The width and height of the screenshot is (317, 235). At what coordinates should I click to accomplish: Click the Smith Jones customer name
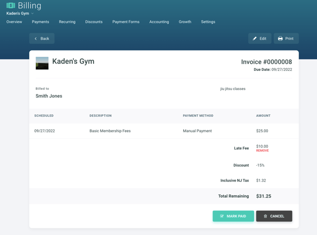tap(49, 96)
